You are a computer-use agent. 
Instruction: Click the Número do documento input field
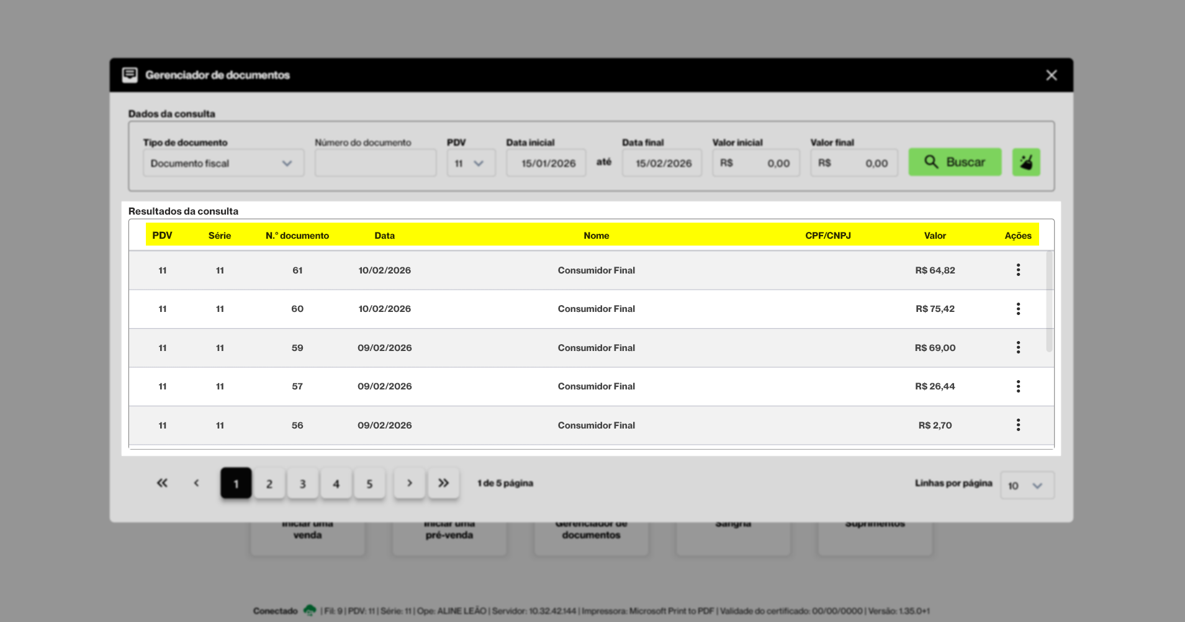coord(376,163)
